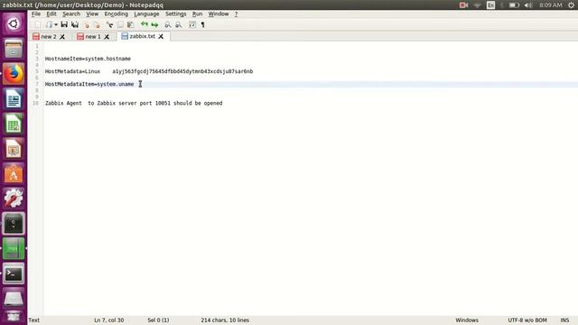Viewport: 578px width, 325px height.
Task: Click the INS insert mode indicator
Action: point(564,320)
